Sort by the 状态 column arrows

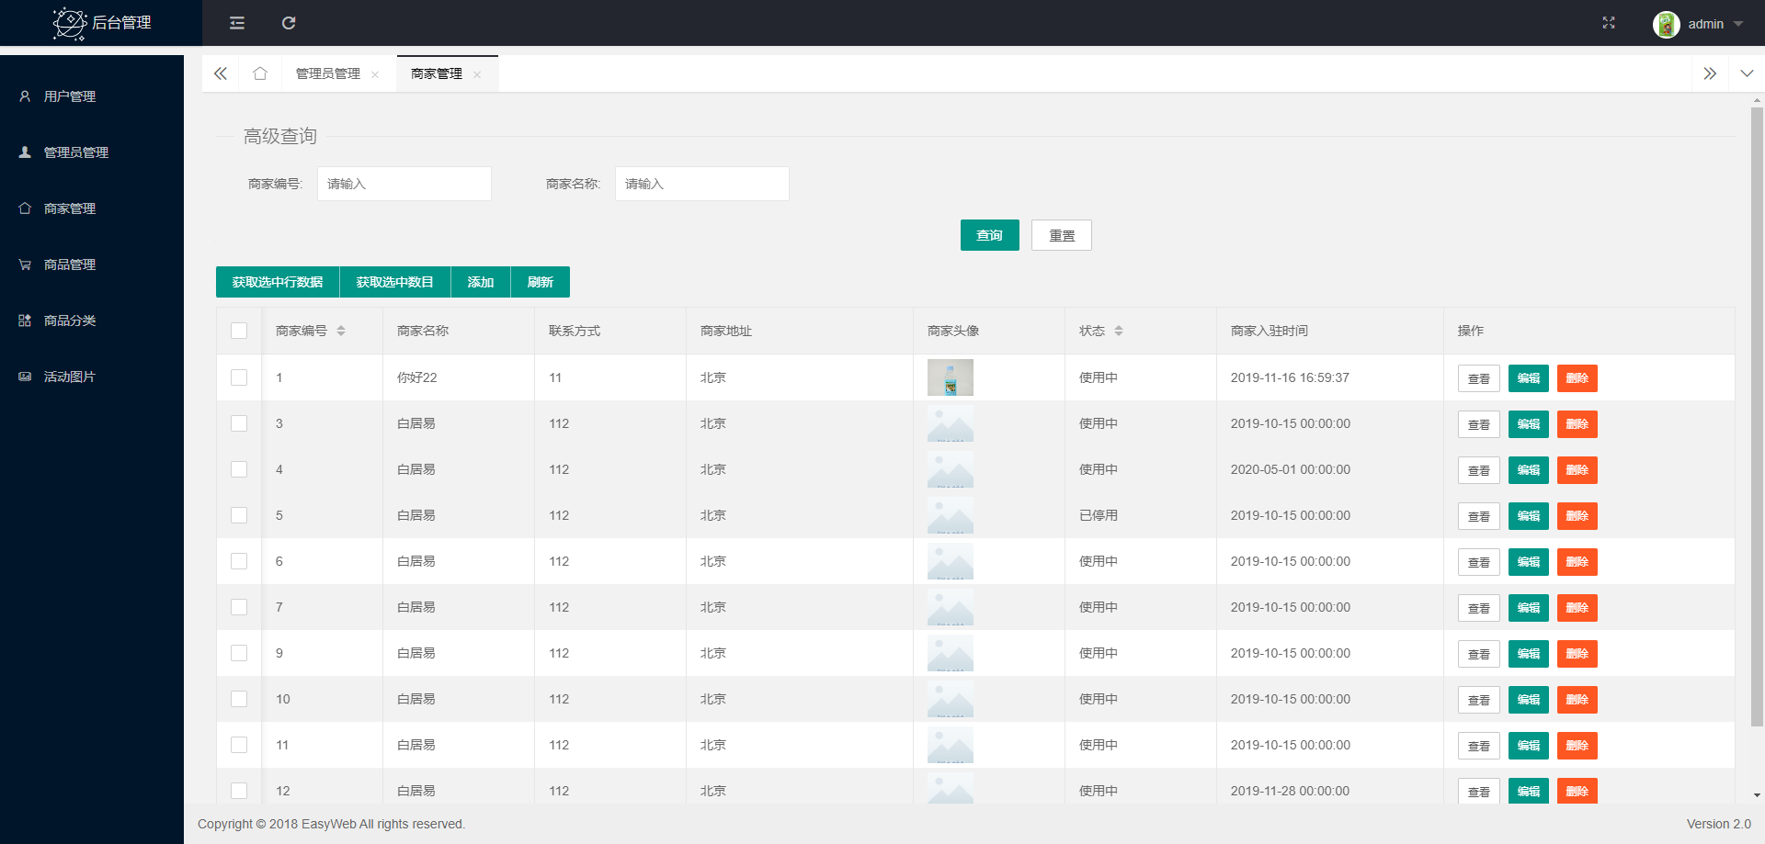coord(1119,331)
